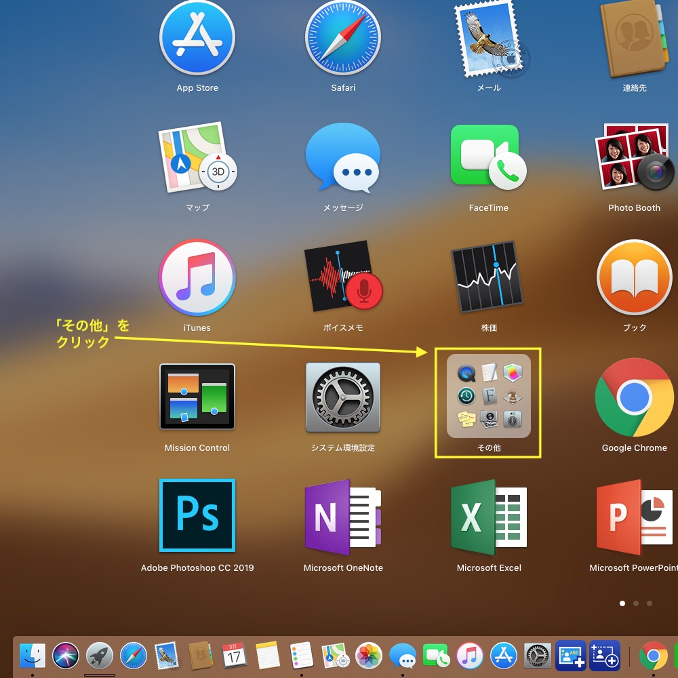Open Microsoft OneNote
The width and height of the screenshot is (678, 678).
coord(343,517)
